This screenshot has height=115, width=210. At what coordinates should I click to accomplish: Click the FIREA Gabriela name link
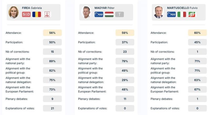coord(32,8)
